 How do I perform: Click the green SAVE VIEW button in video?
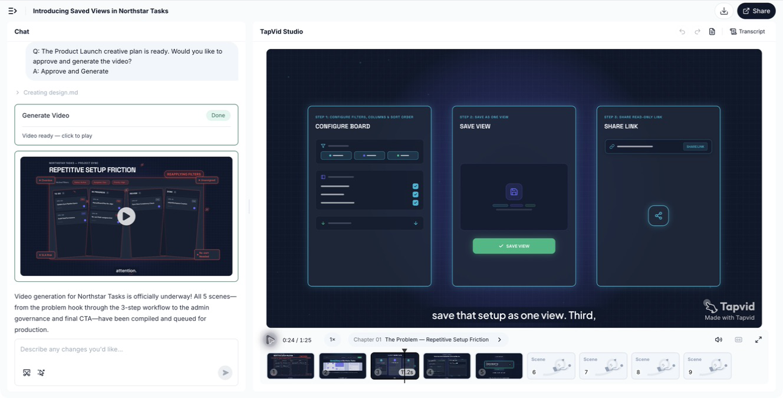[x=514, y=246]
